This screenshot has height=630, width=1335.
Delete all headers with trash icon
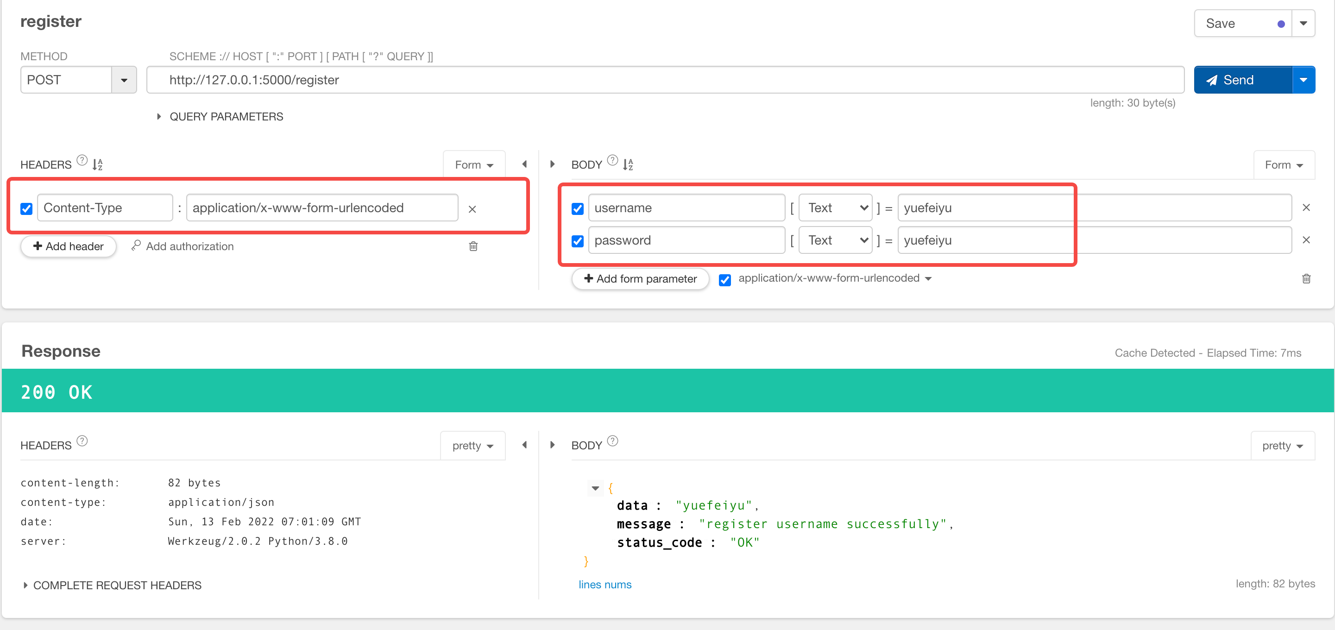(473, 246)
